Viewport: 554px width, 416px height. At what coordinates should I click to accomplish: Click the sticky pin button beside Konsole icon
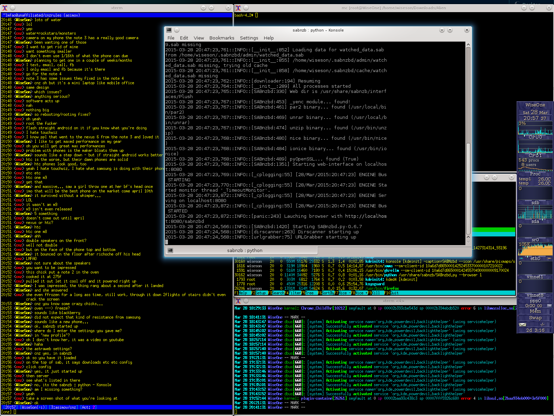[177, 30]
